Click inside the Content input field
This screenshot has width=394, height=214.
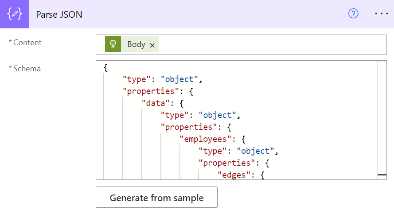[241, 45]
